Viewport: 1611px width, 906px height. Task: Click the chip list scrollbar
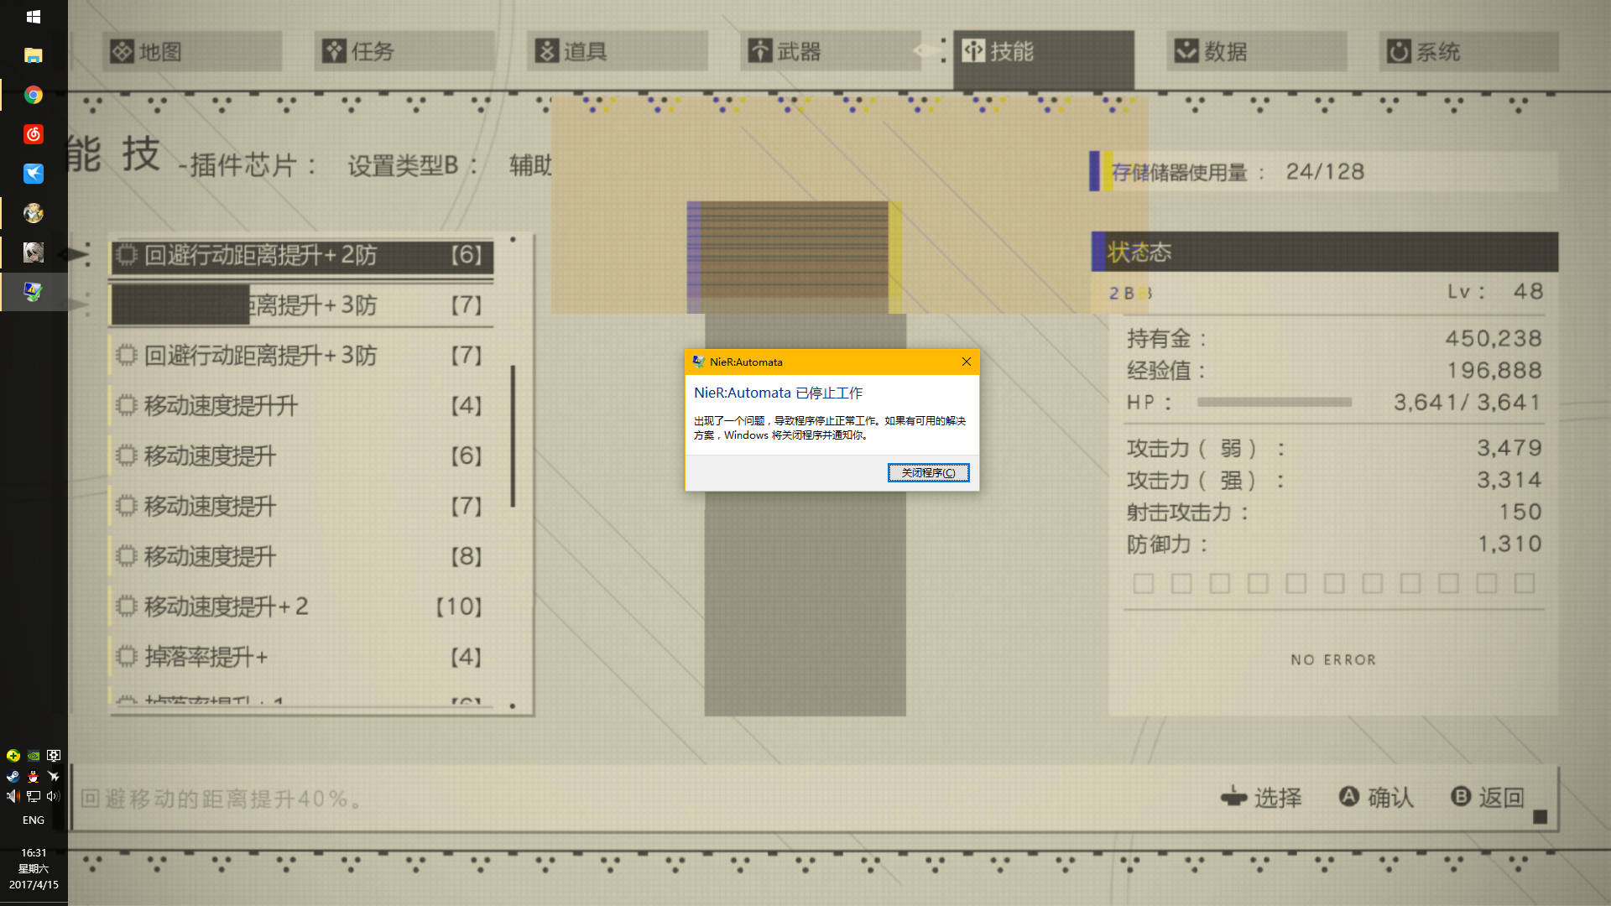tap(513, 436)
